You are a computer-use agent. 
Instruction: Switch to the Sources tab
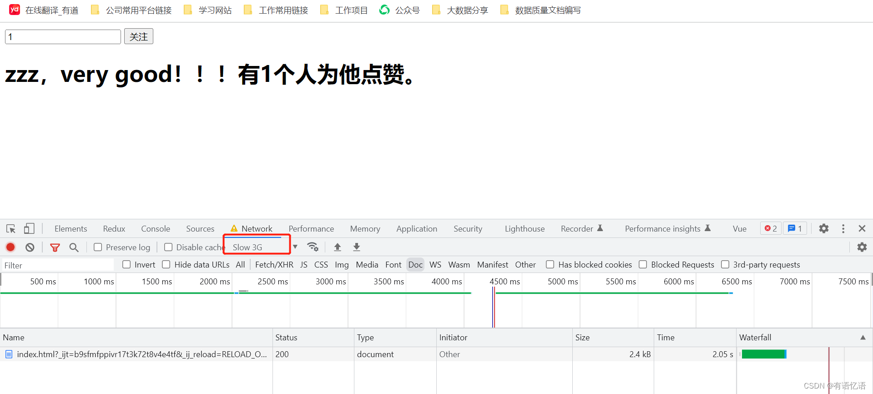pyautogui.click(x=200, y=228)
